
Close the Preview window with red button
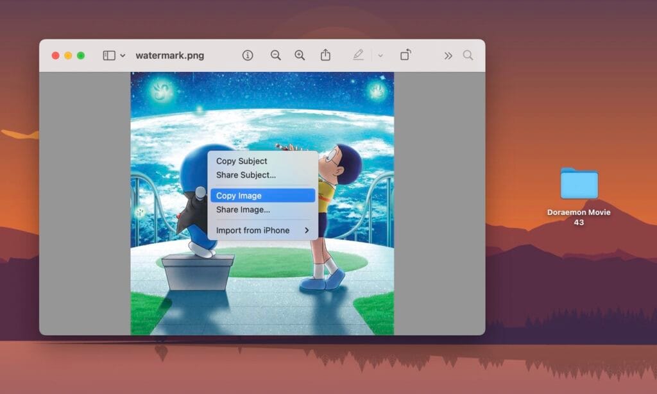(55, 55)
